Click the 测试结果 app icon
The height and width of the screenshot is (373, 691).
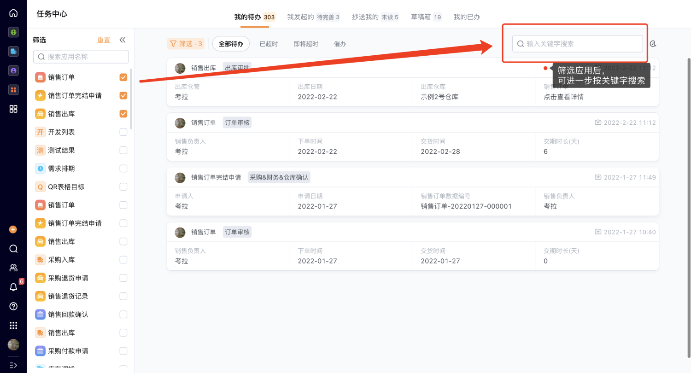[40, 151]
